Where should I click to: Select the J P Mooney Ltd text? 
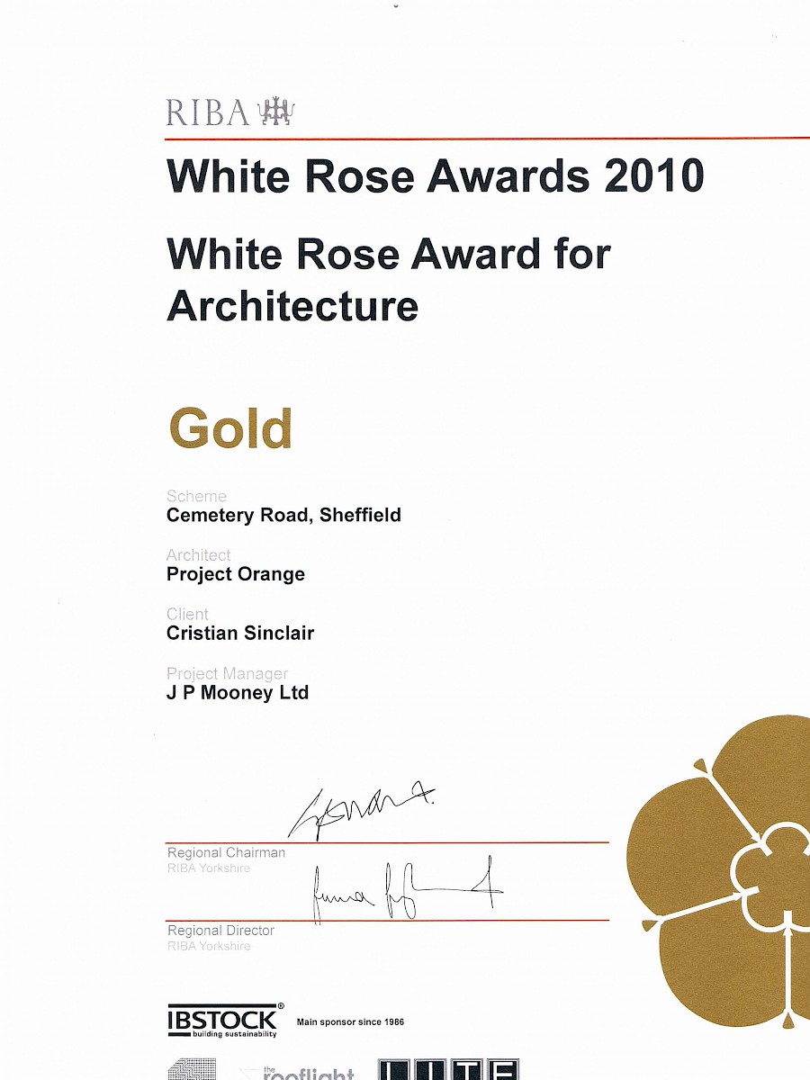click(x=238, y=692)
